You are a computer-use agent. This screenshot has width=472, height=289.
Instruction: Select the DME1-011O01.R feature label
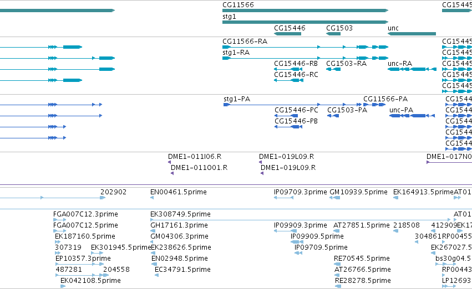pos(199,168)
